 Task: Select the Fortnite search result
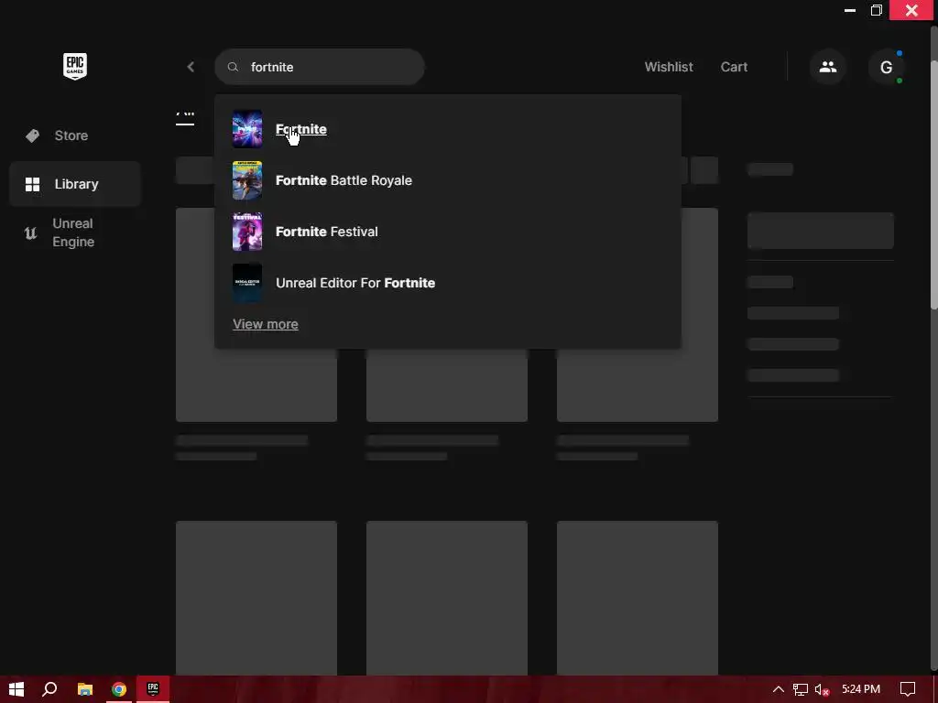click(x=448, y=129)
